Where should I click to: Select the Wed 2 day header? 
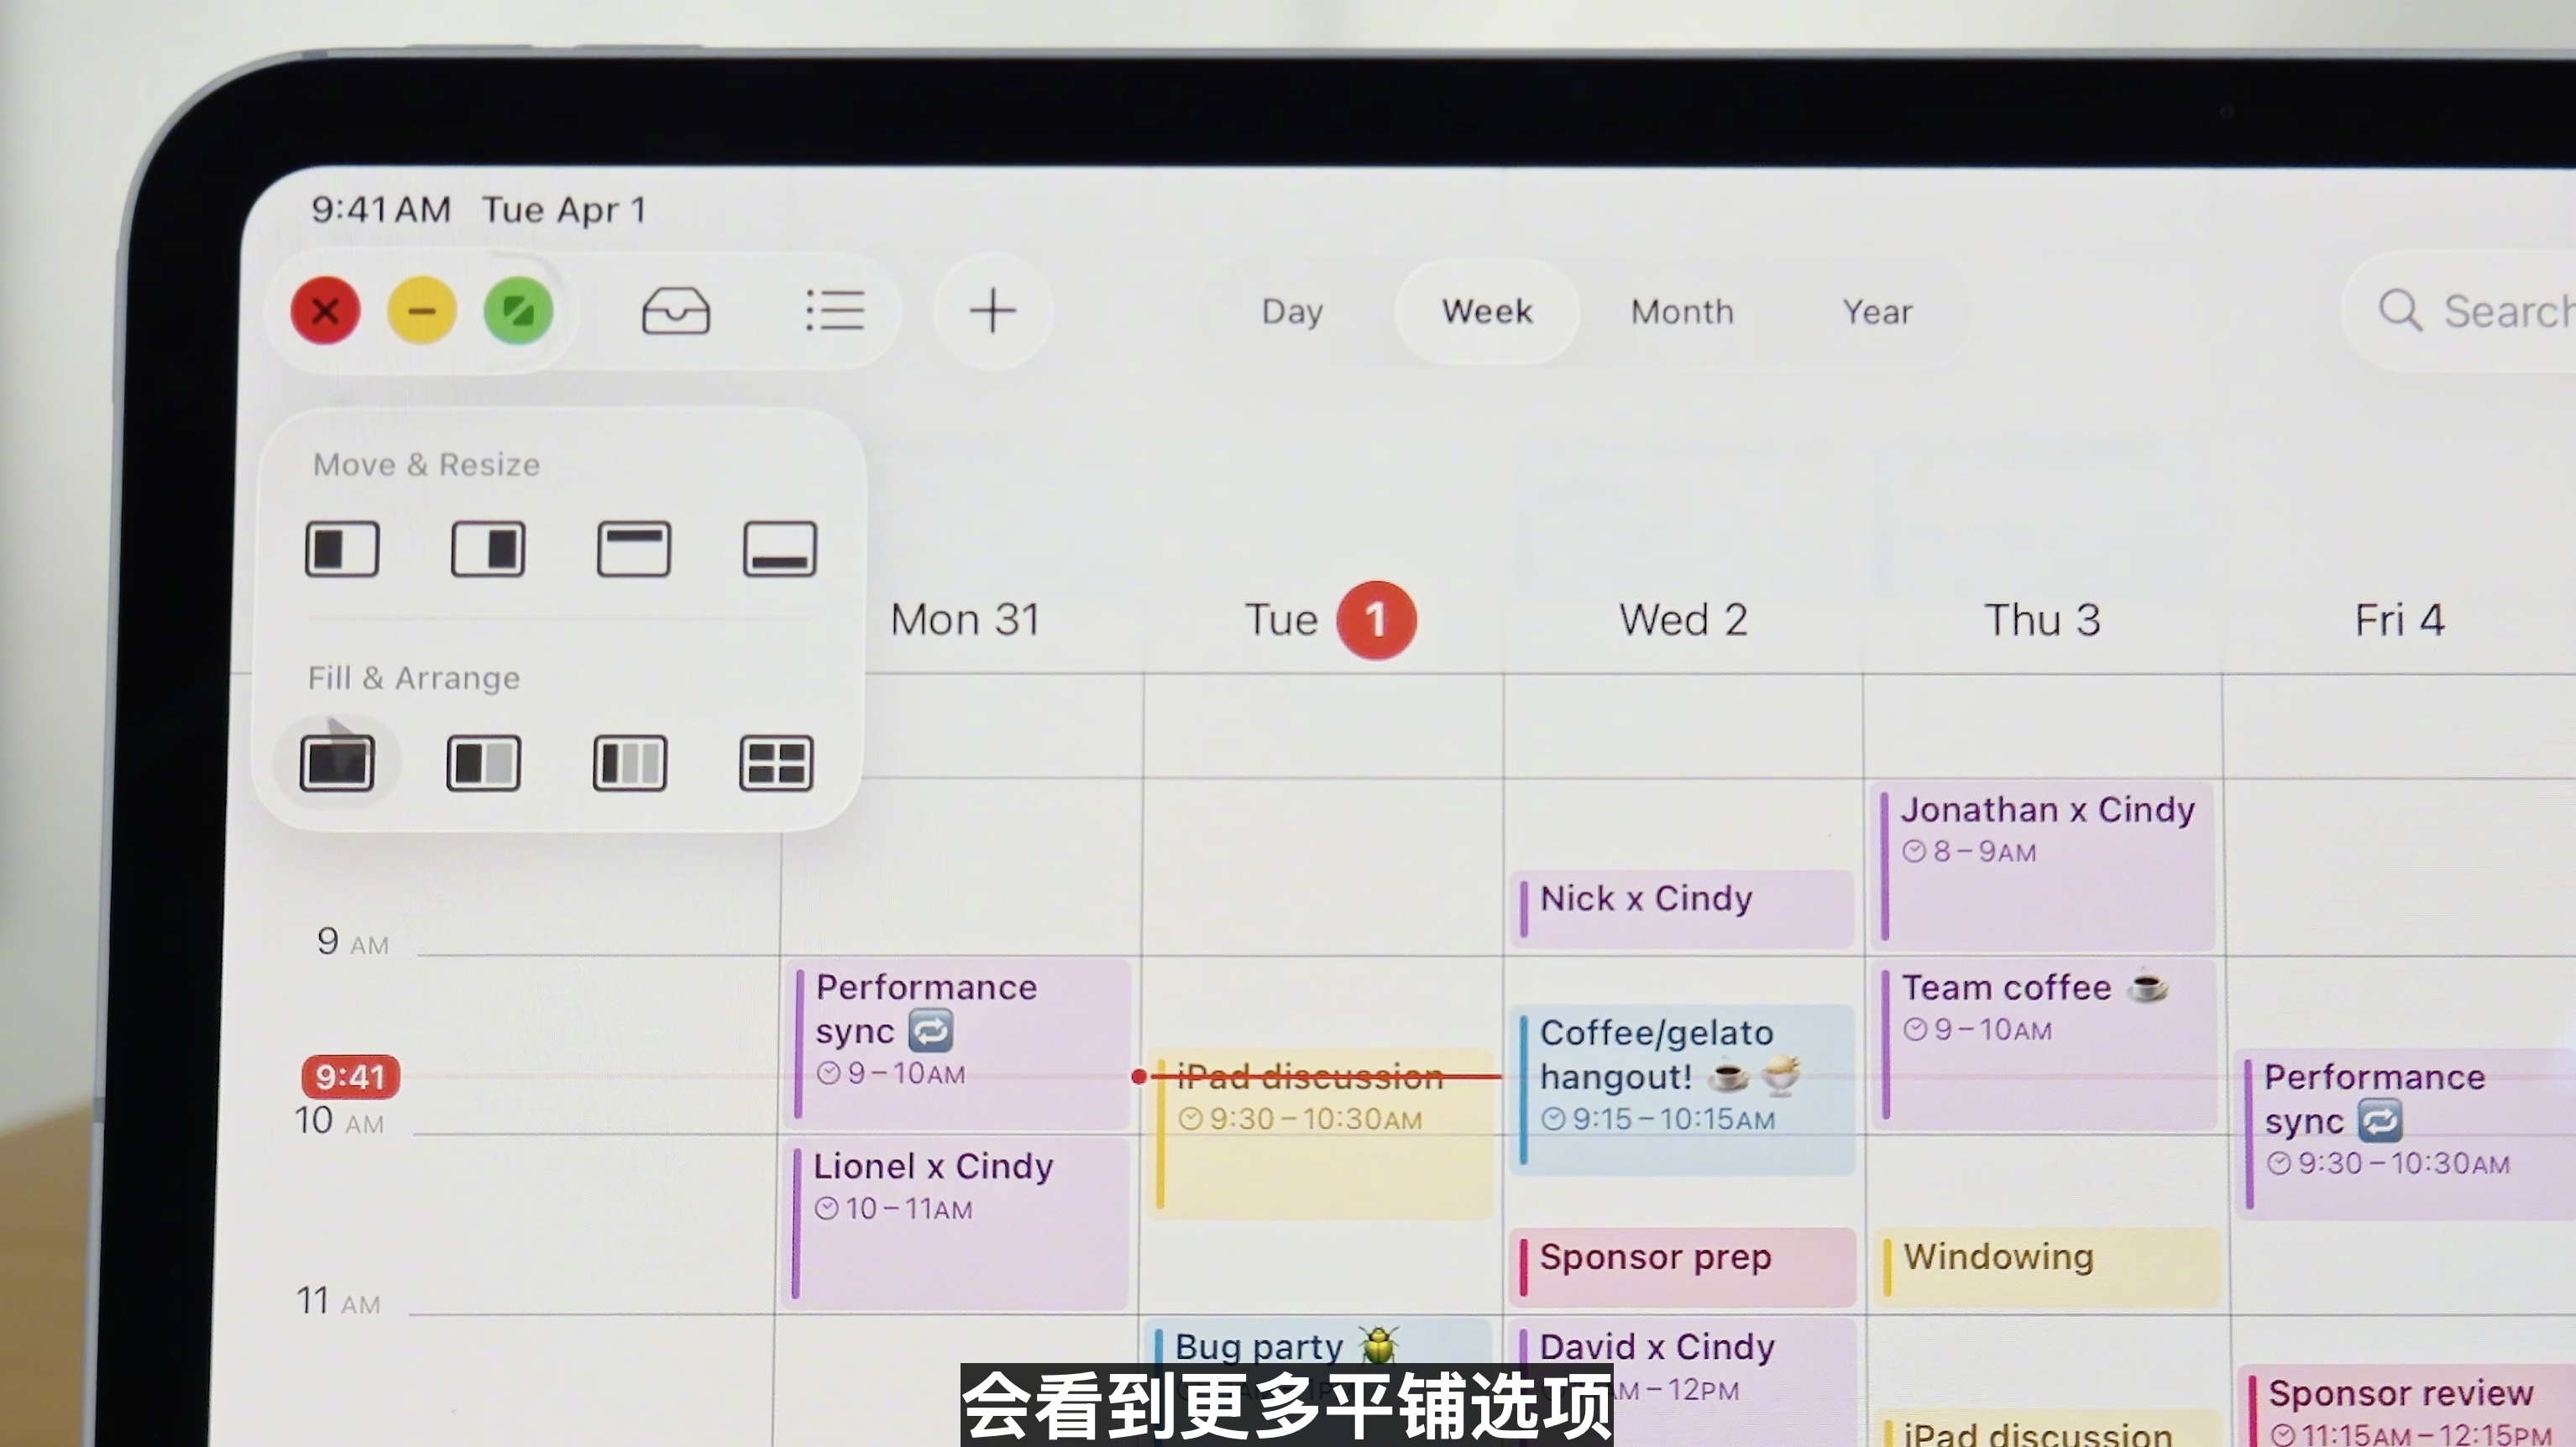(x=1683, y=619)
